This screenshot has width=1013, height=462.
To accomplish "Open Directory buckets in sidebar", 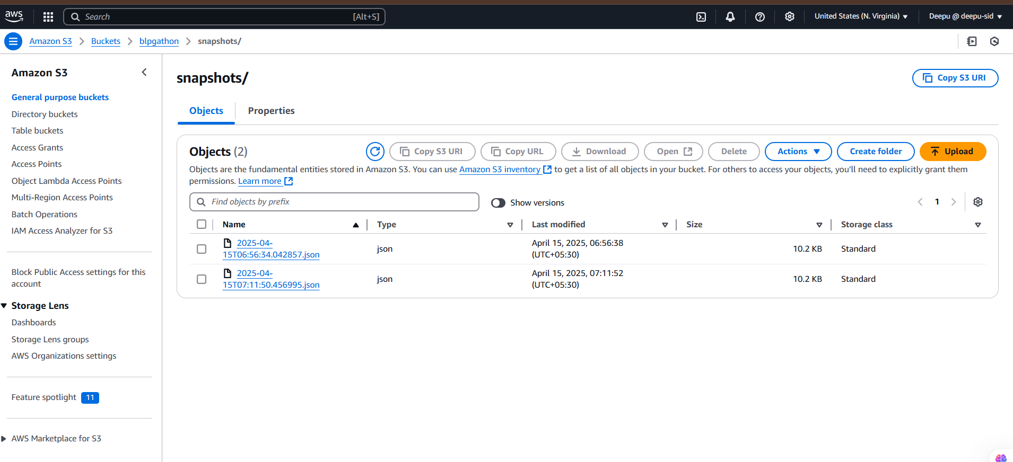I will tap(45, 114).
